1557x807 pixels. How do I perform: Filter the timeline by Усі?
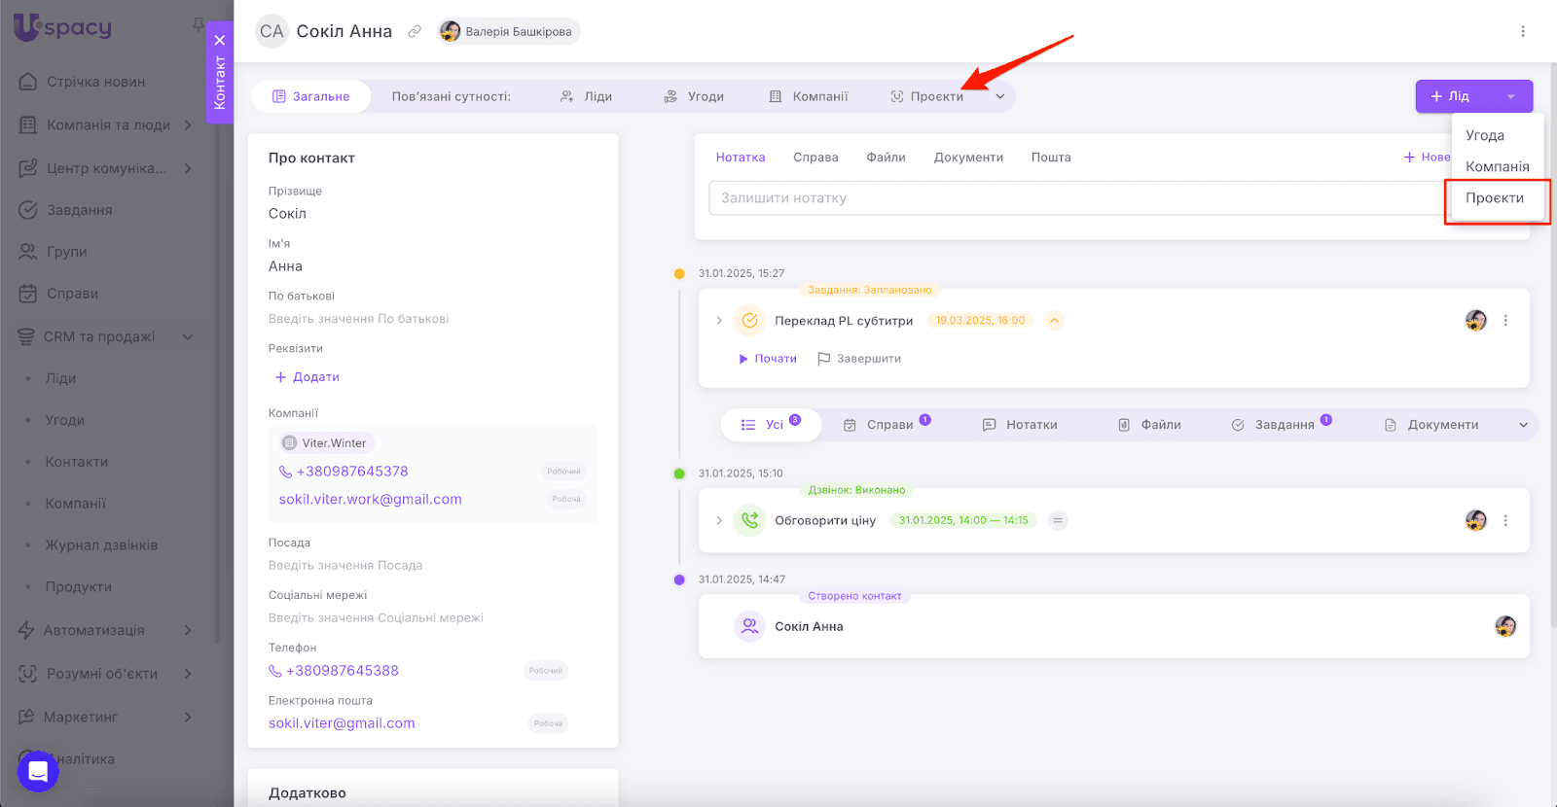771,424
